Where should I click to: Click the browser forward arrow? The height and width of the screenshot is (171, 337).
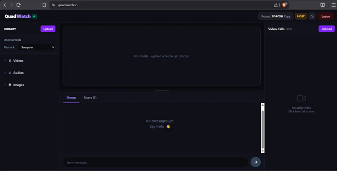coord(11,5)
